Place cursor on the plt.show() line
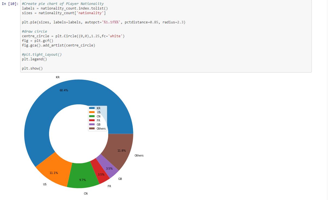This screenshot has width=329, height=200. (x=32, y=68)
